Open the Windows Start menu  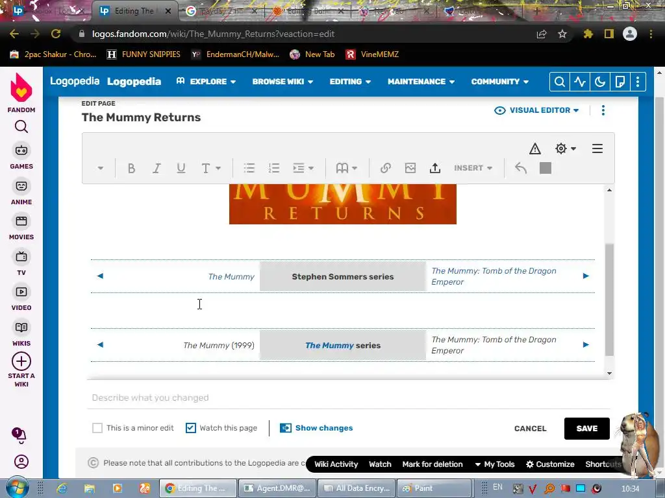(x=17, y=488)
